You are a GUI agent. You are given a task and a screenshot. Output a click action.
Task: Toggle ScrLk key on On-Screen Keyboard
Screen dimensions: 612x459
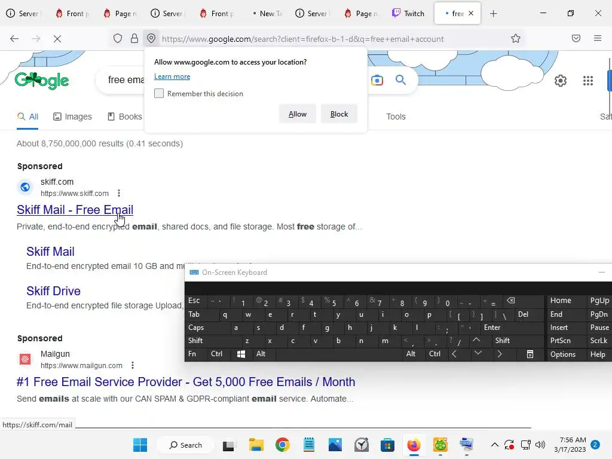coord(598,341)
